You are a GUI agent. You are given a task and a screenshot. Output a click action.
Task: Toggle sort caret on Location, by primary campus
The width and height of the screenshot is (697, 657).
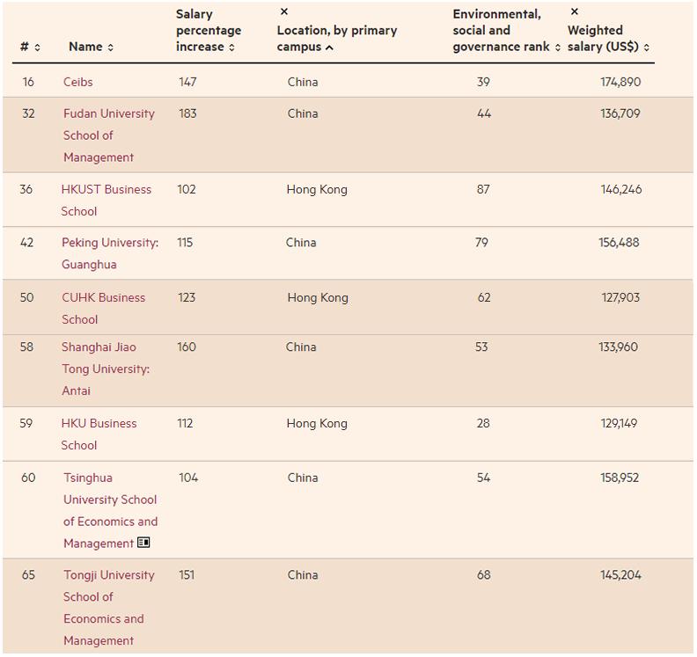coord(329,47)
